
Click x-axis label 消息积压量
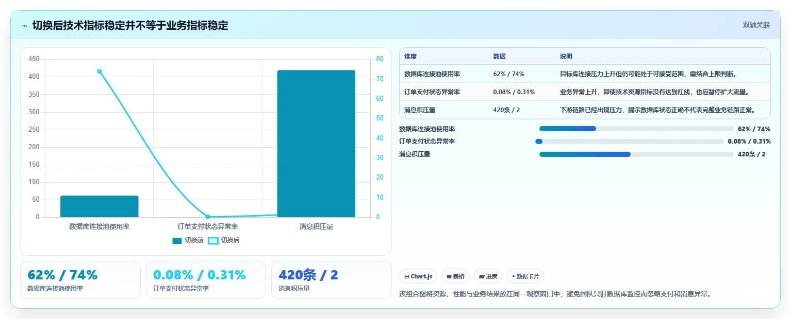tap(316, 226)
